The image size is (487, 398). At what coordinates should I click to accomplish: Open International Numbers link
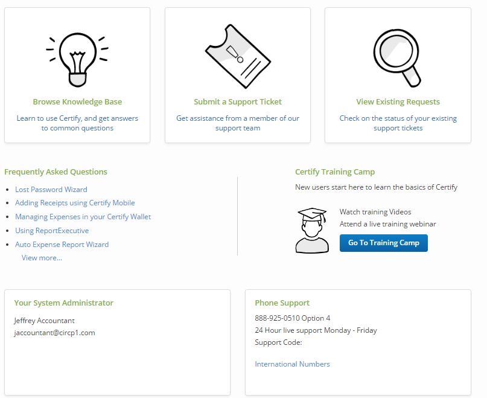point(292,364)
